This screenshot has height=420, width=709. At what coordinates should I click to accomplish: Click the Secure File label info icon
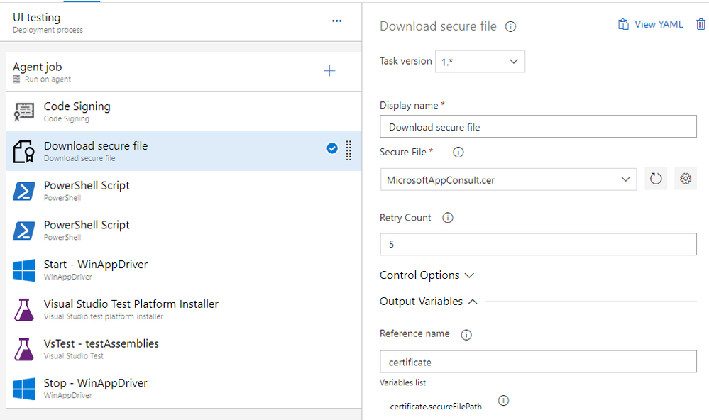point(458,153)
